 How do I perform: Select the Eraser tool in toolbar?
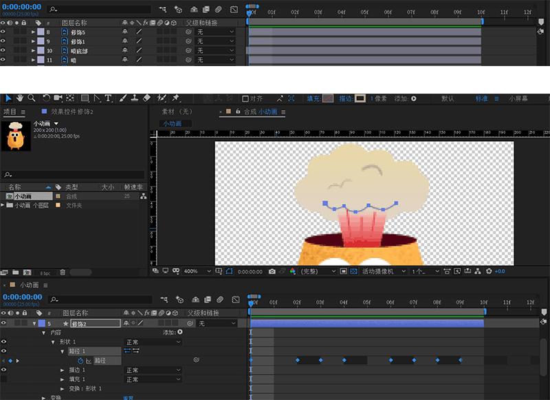[x=145, y=98]
